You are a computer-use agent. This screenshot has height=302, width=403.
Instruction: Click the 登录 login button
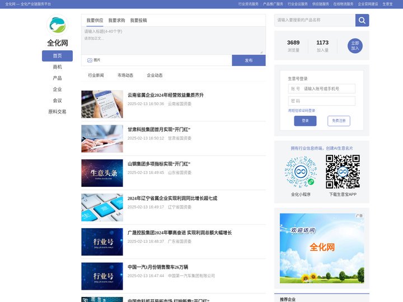(x=306, y=121)
